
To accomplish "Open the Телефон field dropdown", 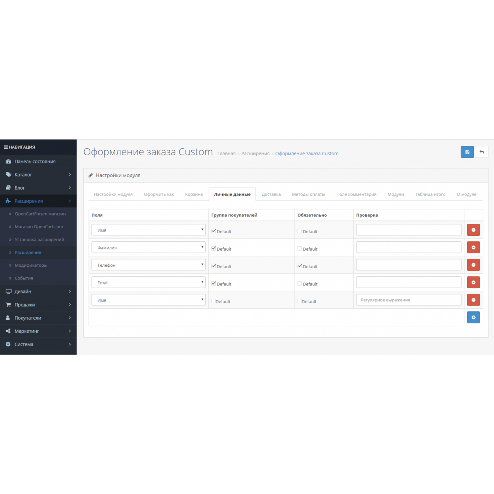I will point(148,265).
